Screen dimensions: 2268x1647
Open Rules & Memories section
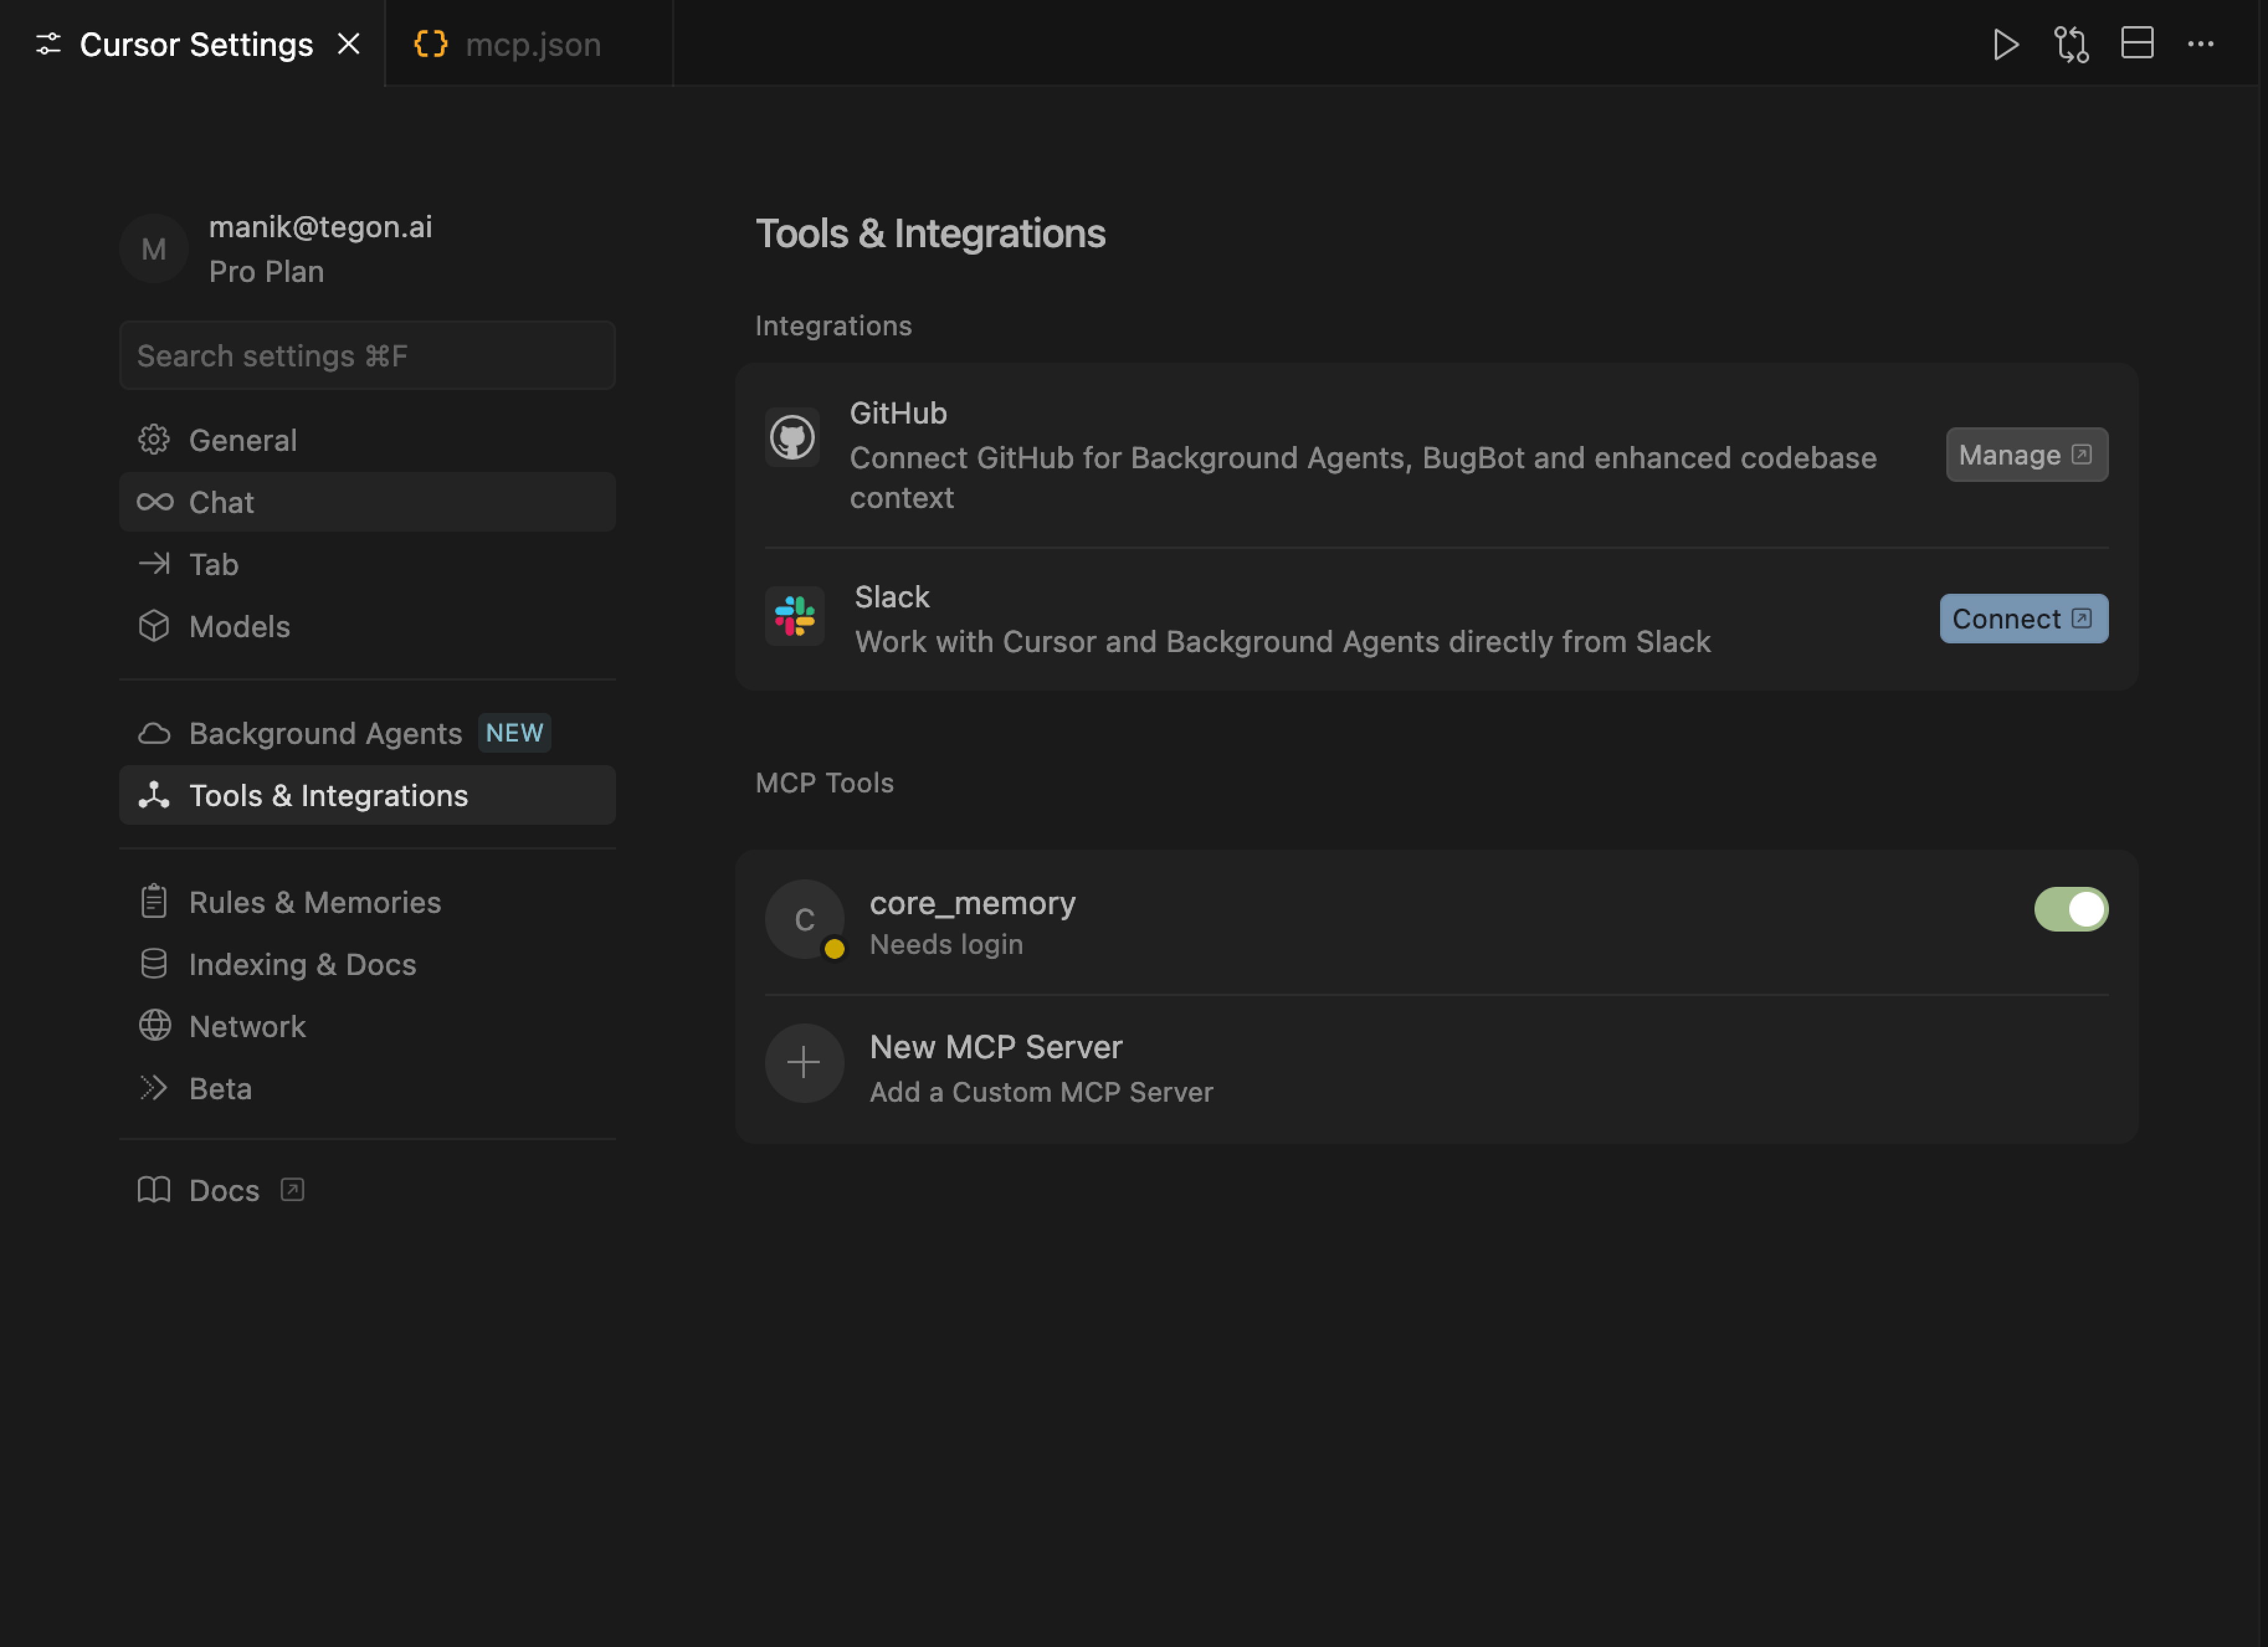coord(314,902)
